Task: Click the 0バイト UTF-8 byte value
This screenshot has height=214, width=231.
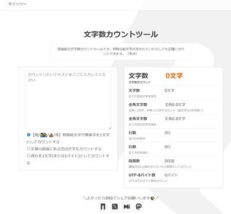Action: 171,175
